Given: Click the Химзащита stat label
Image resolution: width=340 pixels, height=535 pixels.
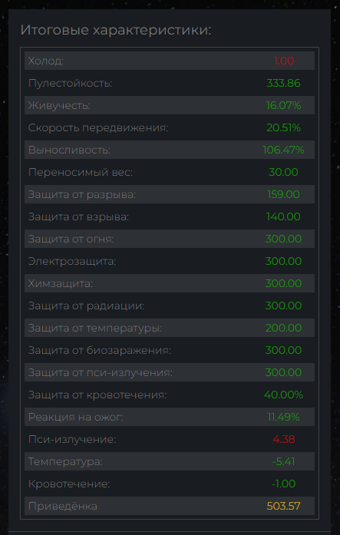Looking at the screenshot, I should pyautogui.click(x=61, y=283).
